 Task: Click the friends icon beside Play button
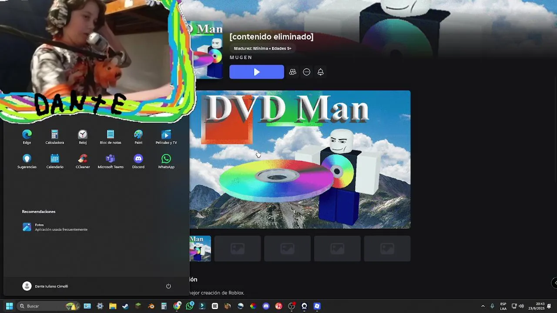pyautogui.click(x=293, y=72)
